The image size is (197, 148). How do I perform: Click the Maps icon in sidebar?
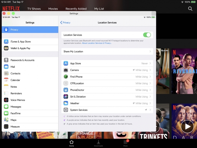coord(6,120)
